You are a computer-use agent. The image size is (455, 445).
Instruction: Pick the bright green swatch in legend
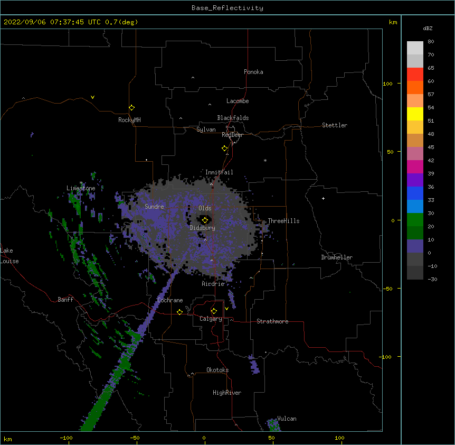coord(415,220)
